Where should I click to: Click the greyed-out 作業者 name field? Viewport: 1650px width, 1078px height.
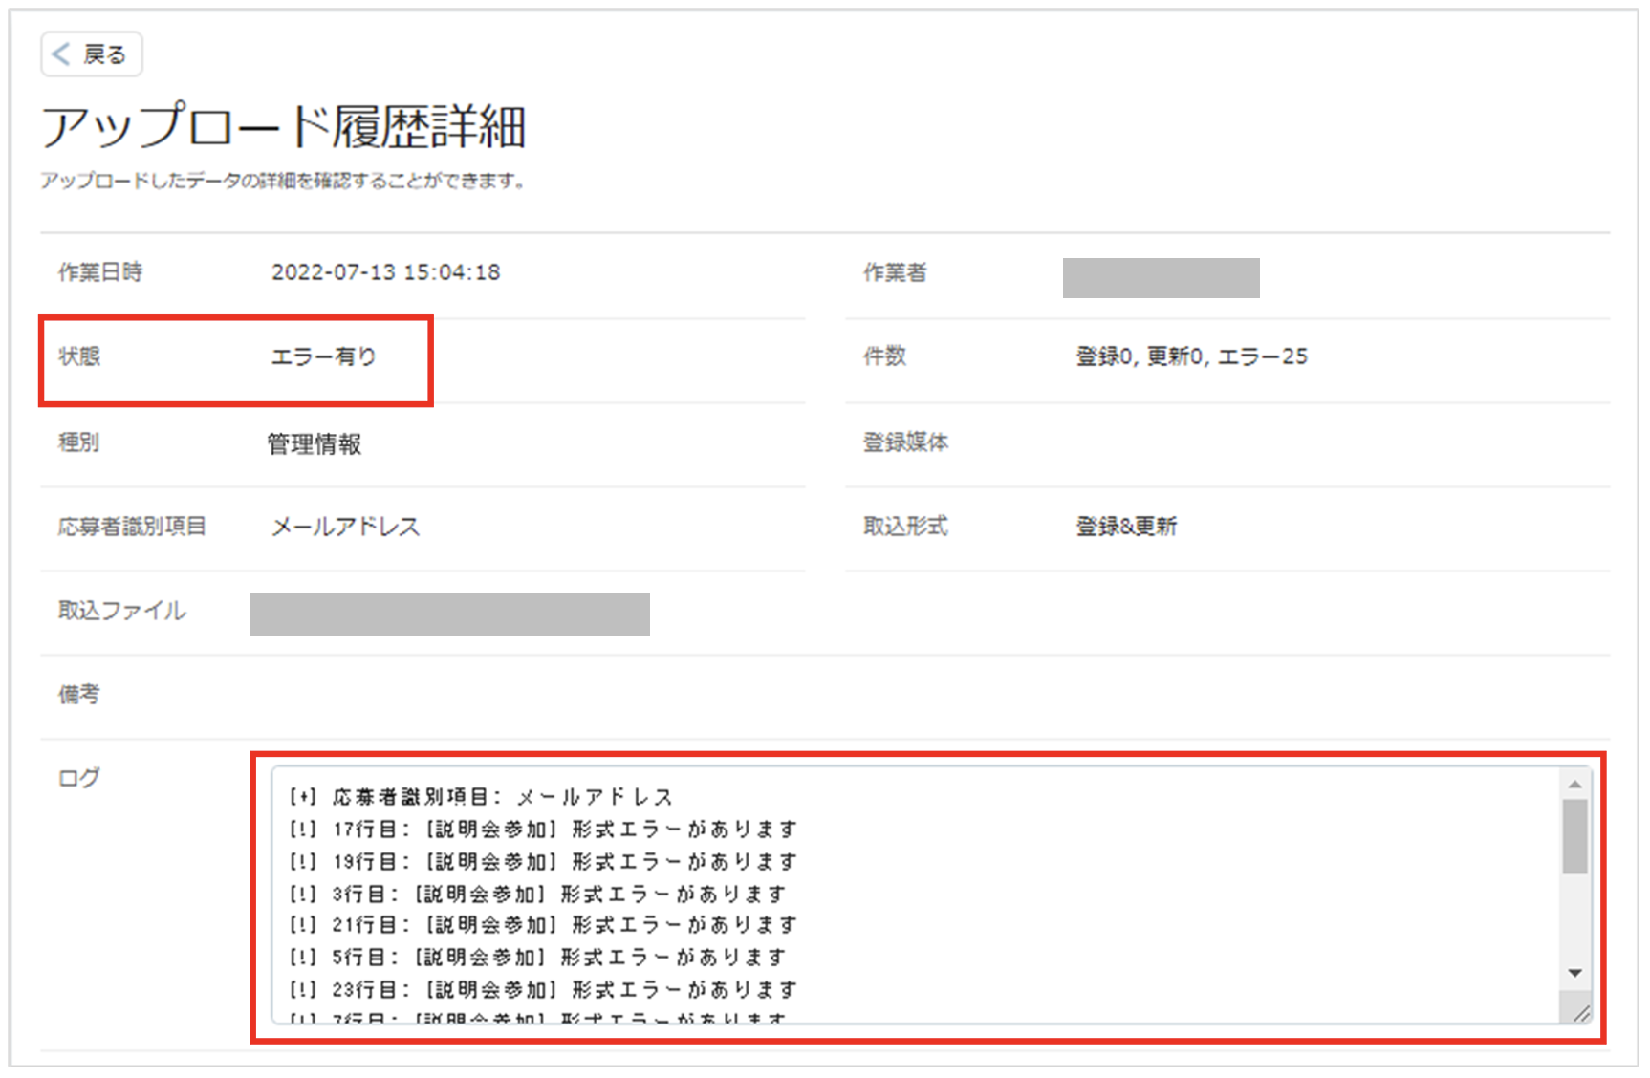coord(1162,278)
